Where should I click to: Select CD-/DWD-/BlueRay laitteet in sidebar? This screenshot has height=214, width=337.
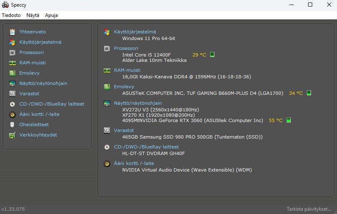pyautogui.click(x=52, y=104)
